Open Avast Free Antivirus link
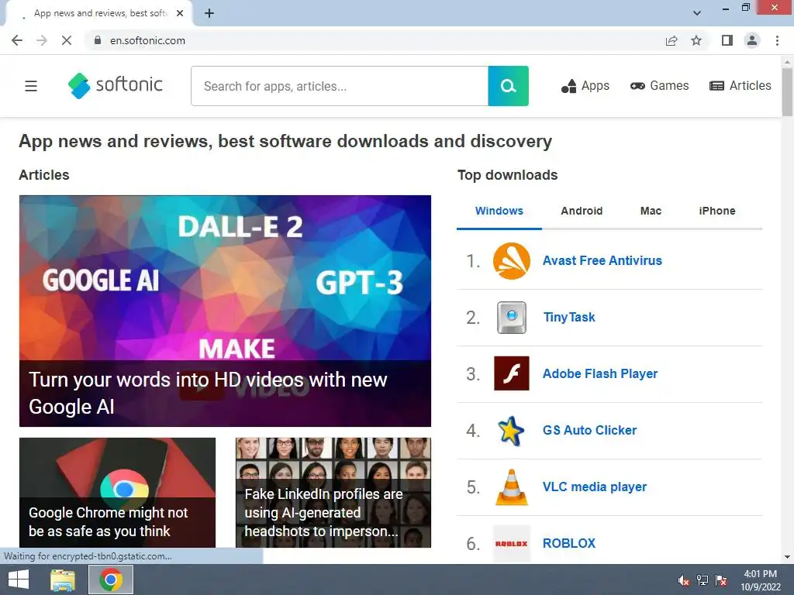This screenshot has height=595, width=794. (602, 260)
